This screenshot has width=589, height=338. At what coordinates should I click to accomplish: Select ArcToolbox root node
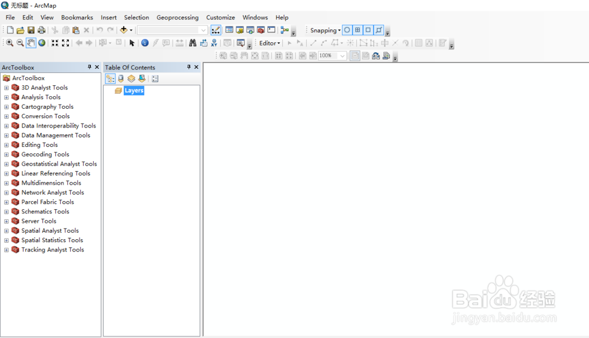click(x=28, y=78)
